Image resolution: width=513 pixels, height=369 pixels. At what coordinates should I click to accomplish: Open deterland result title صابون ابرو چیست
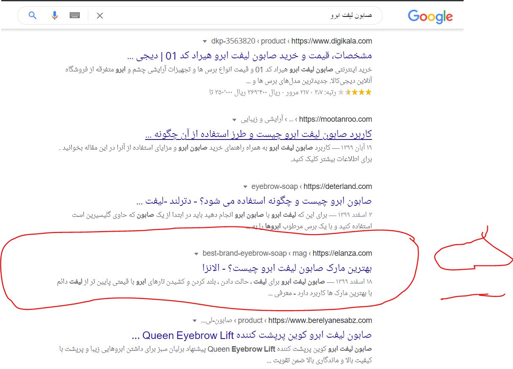click(255, 201)
